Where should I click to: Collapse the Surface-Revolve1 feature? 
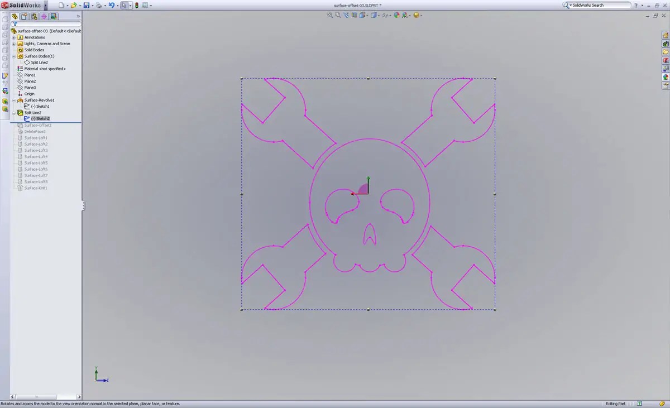click(14, 100)
